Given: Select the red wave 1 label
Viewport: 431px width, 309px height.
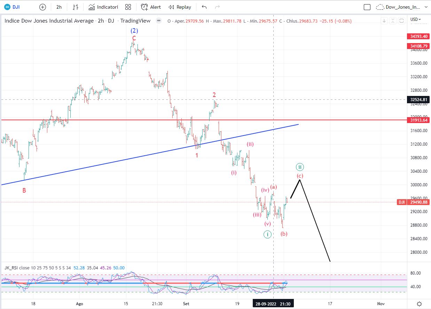Looking at the screenshot, I should click(x=197, y=155).
